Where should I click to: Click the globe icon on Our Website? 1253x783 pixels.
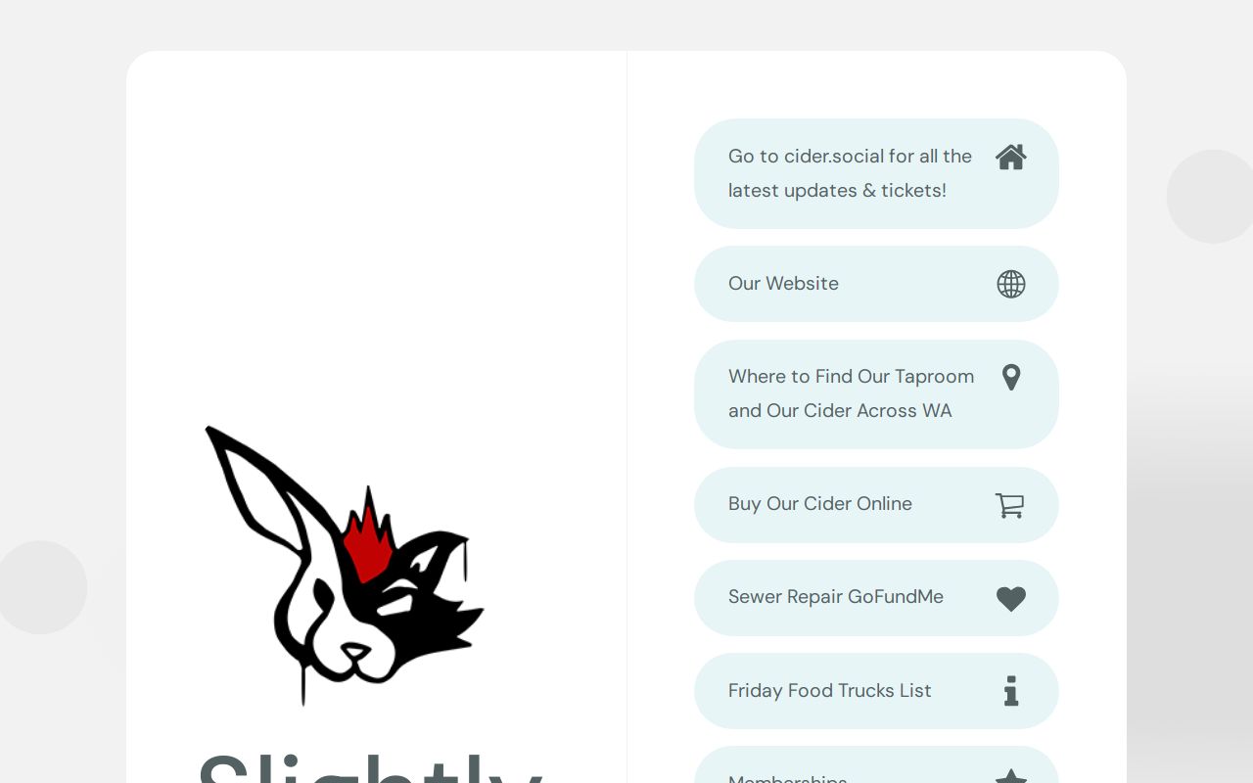1011,284
